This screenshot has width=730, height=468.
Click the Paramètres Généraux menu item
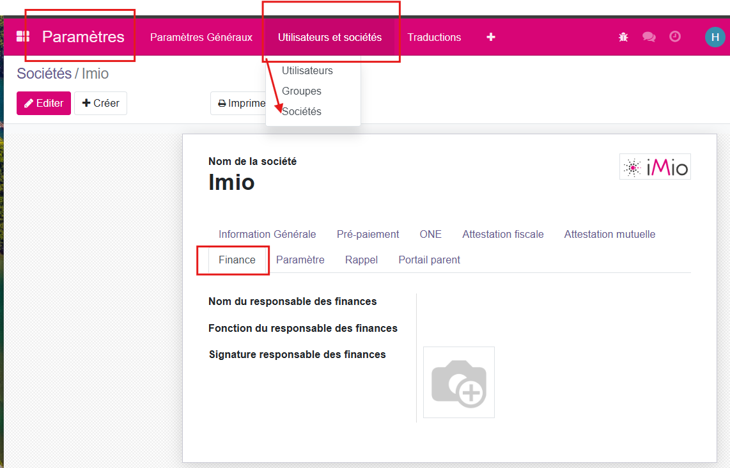(201, 37)
